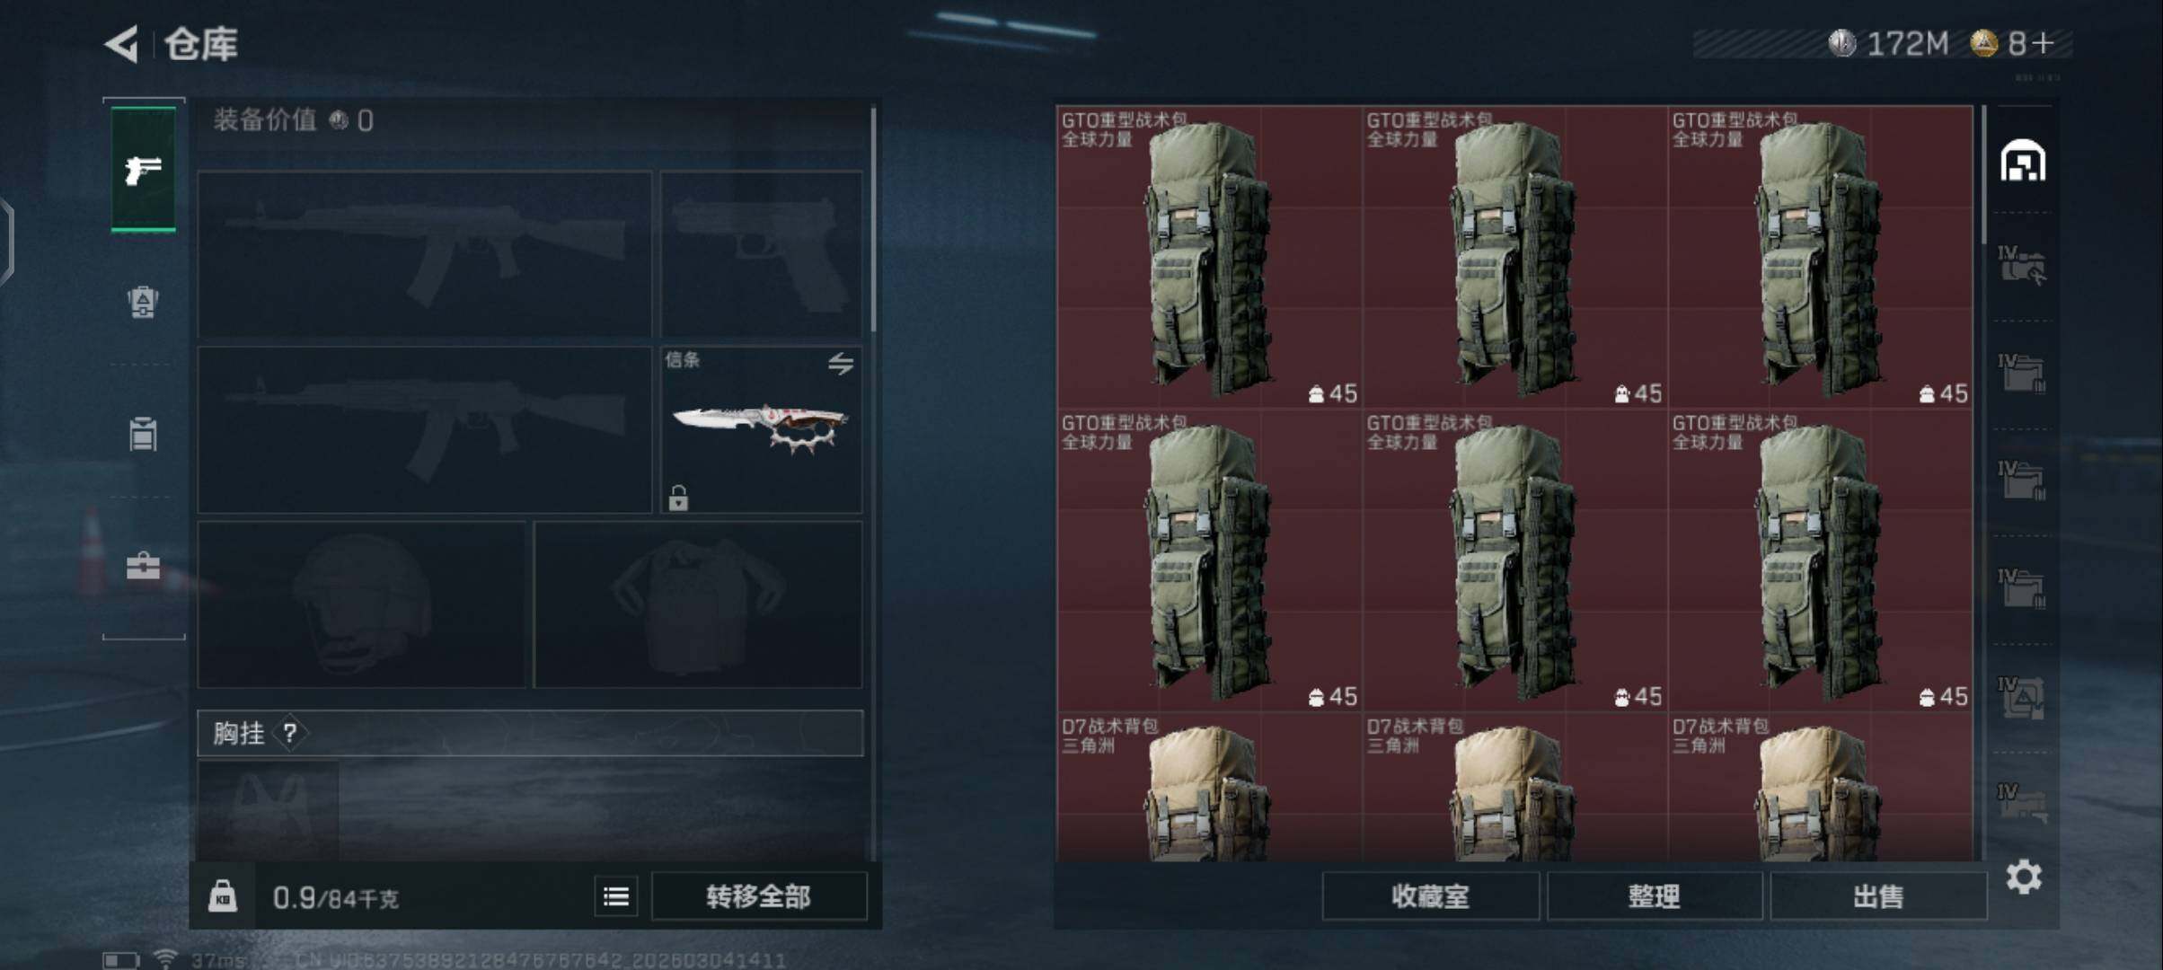Open the briefcase icon tab in sidebar
This screenshot has width=2163, height=970.
(143, 566)
